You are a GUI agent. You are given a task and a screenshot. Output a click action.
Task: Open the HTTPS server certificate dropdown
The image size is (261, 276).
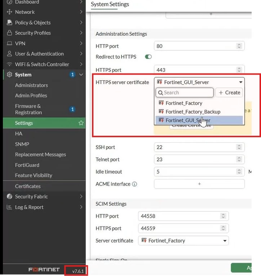point(199,82)
